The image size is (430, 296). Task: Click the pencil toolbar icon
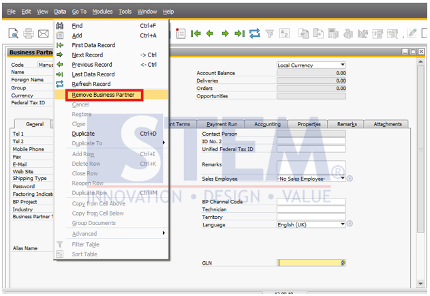(412, 33)
